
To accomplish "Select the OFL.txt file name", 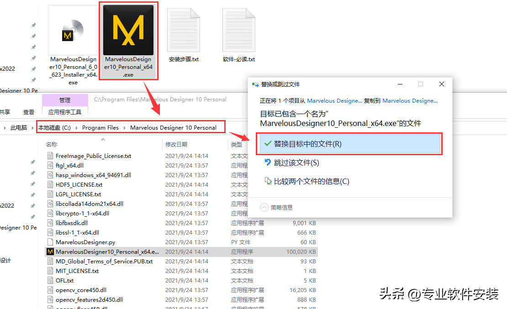I will [65, 281].
